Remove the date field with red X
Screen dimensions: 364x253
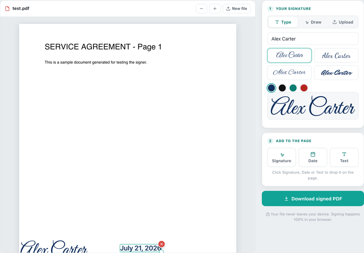pos(162,244)
